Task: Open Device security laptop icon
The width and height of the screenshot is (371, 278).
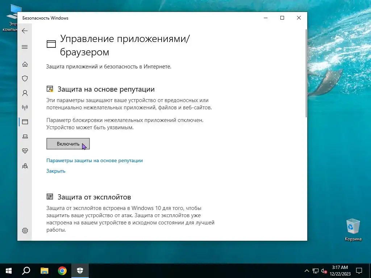Action: pyautogui.click(x=25, y=136)
